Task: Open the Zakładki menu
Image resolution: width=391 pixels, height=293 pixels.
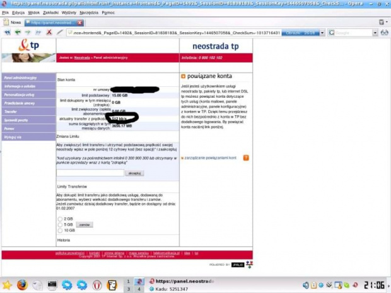Action: pos(50,13)
